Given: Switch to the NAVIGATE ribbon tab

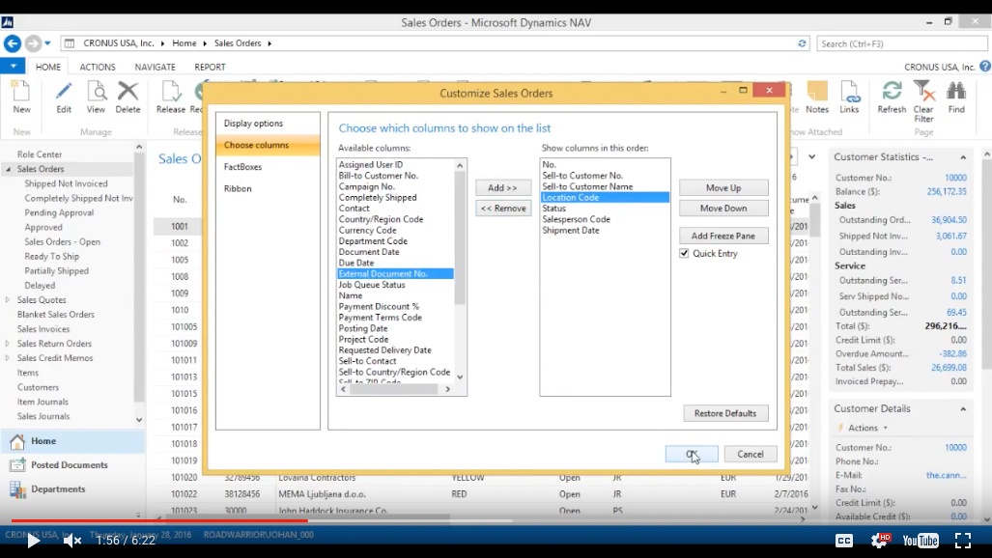Looking at the screenshot, I should 155,67.
